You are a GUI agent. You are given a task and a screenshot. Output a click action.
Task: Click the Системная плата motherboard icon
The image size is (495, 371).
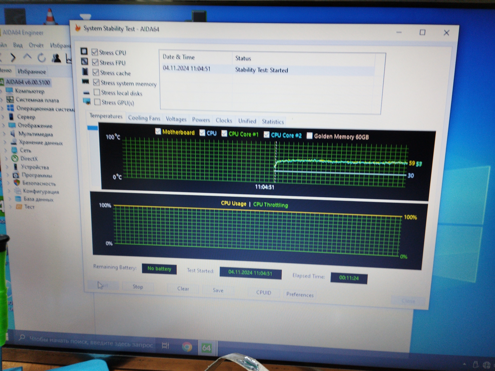pos(10,99)
